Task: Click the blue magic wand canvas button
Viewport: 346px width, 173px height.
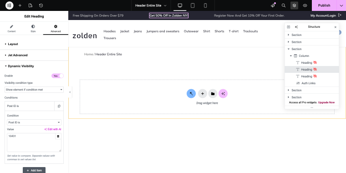Action: [191, 94]
